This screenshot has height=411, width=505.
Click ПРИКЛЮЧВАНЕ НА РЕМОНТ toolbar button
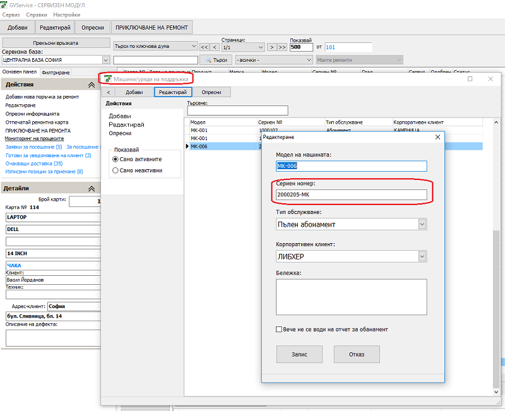point(151,27)
